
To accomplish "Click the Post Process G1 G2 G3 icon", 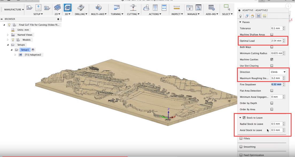I will point(156,8).
